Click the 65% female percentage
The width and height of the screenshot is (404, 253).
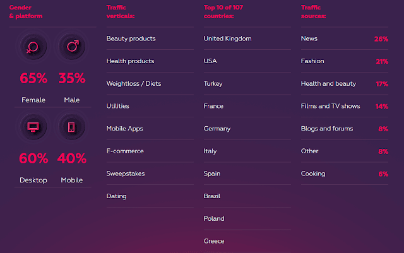click(x=33, y=78)
